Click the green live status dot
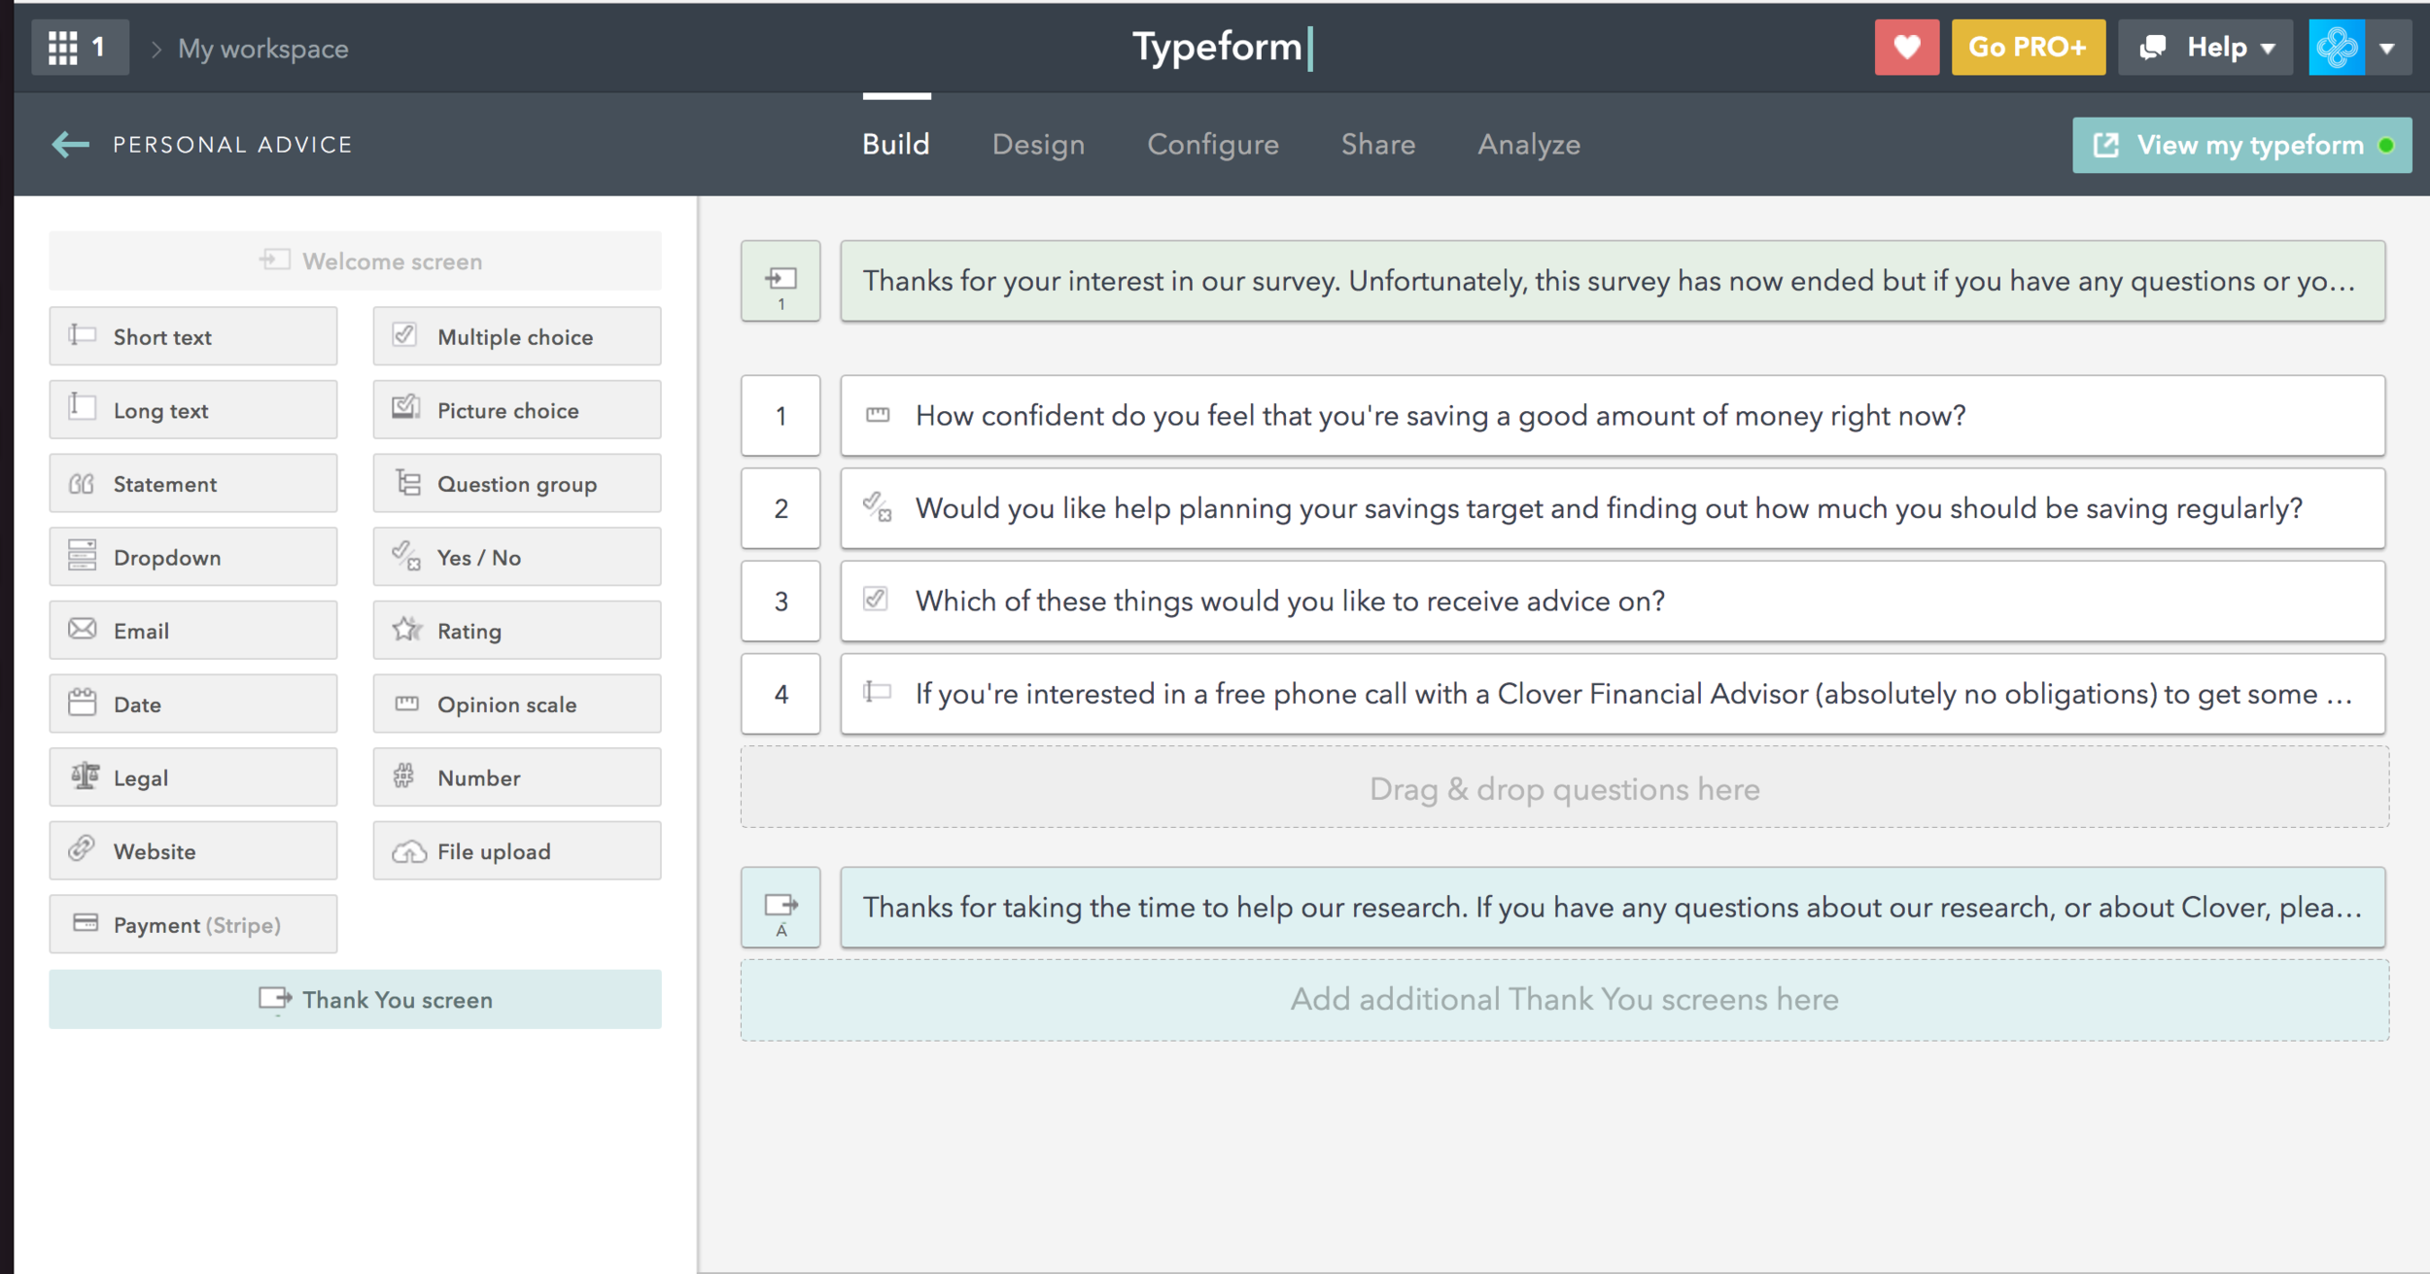This screenshot has width=2430, height=1274. point(2386,146)
